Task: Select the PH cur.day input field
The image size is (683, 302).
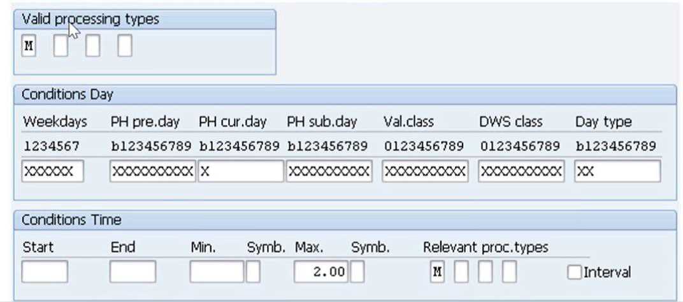Action: [241, 171]
